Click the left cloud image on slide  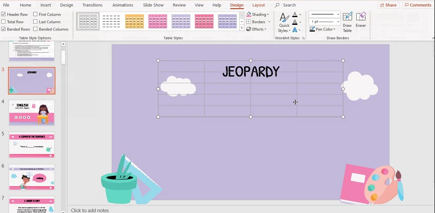click(178, 86)
